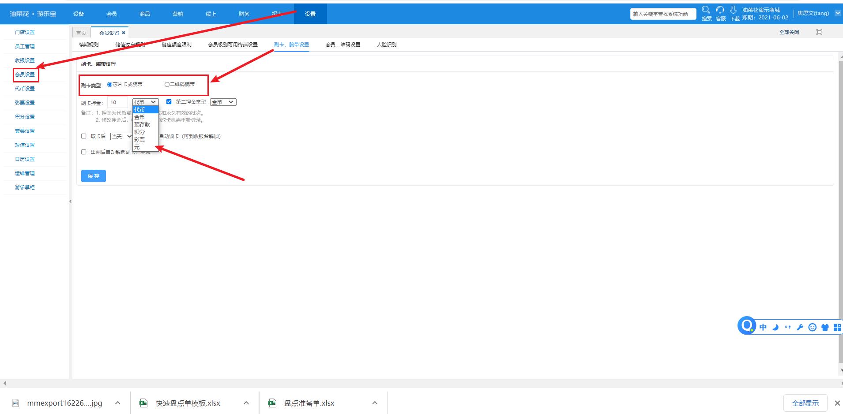843x414 pixels.
Task: Open the 营销 top menu
Action: click(178, 14)
